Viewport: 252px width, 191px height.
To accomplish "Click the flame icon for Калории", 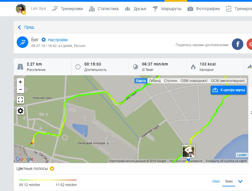I will coord(193,67).
